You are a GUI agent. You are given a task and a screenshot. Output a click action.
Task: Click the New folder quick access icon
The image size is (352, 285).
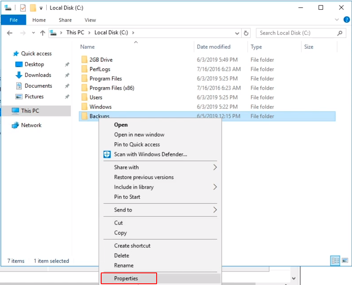(33, 8)
